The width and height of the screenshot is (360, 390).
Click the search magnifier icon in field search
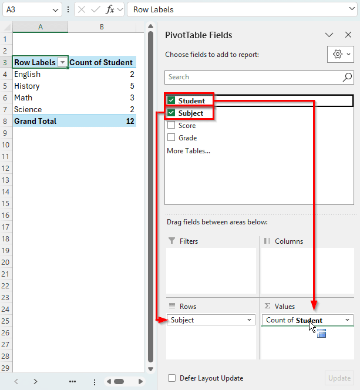(347, 77)
